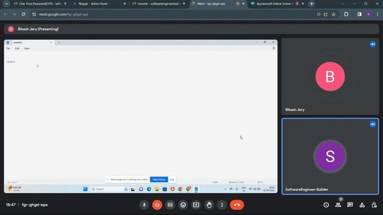Go back in Chrome
Image resolution: width=383 pixels, height=215 pixels.
click(x=5, y=14)
